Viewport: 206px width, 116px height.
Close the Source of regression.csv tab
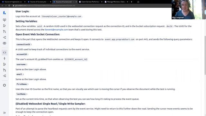(x=25, y=2)
